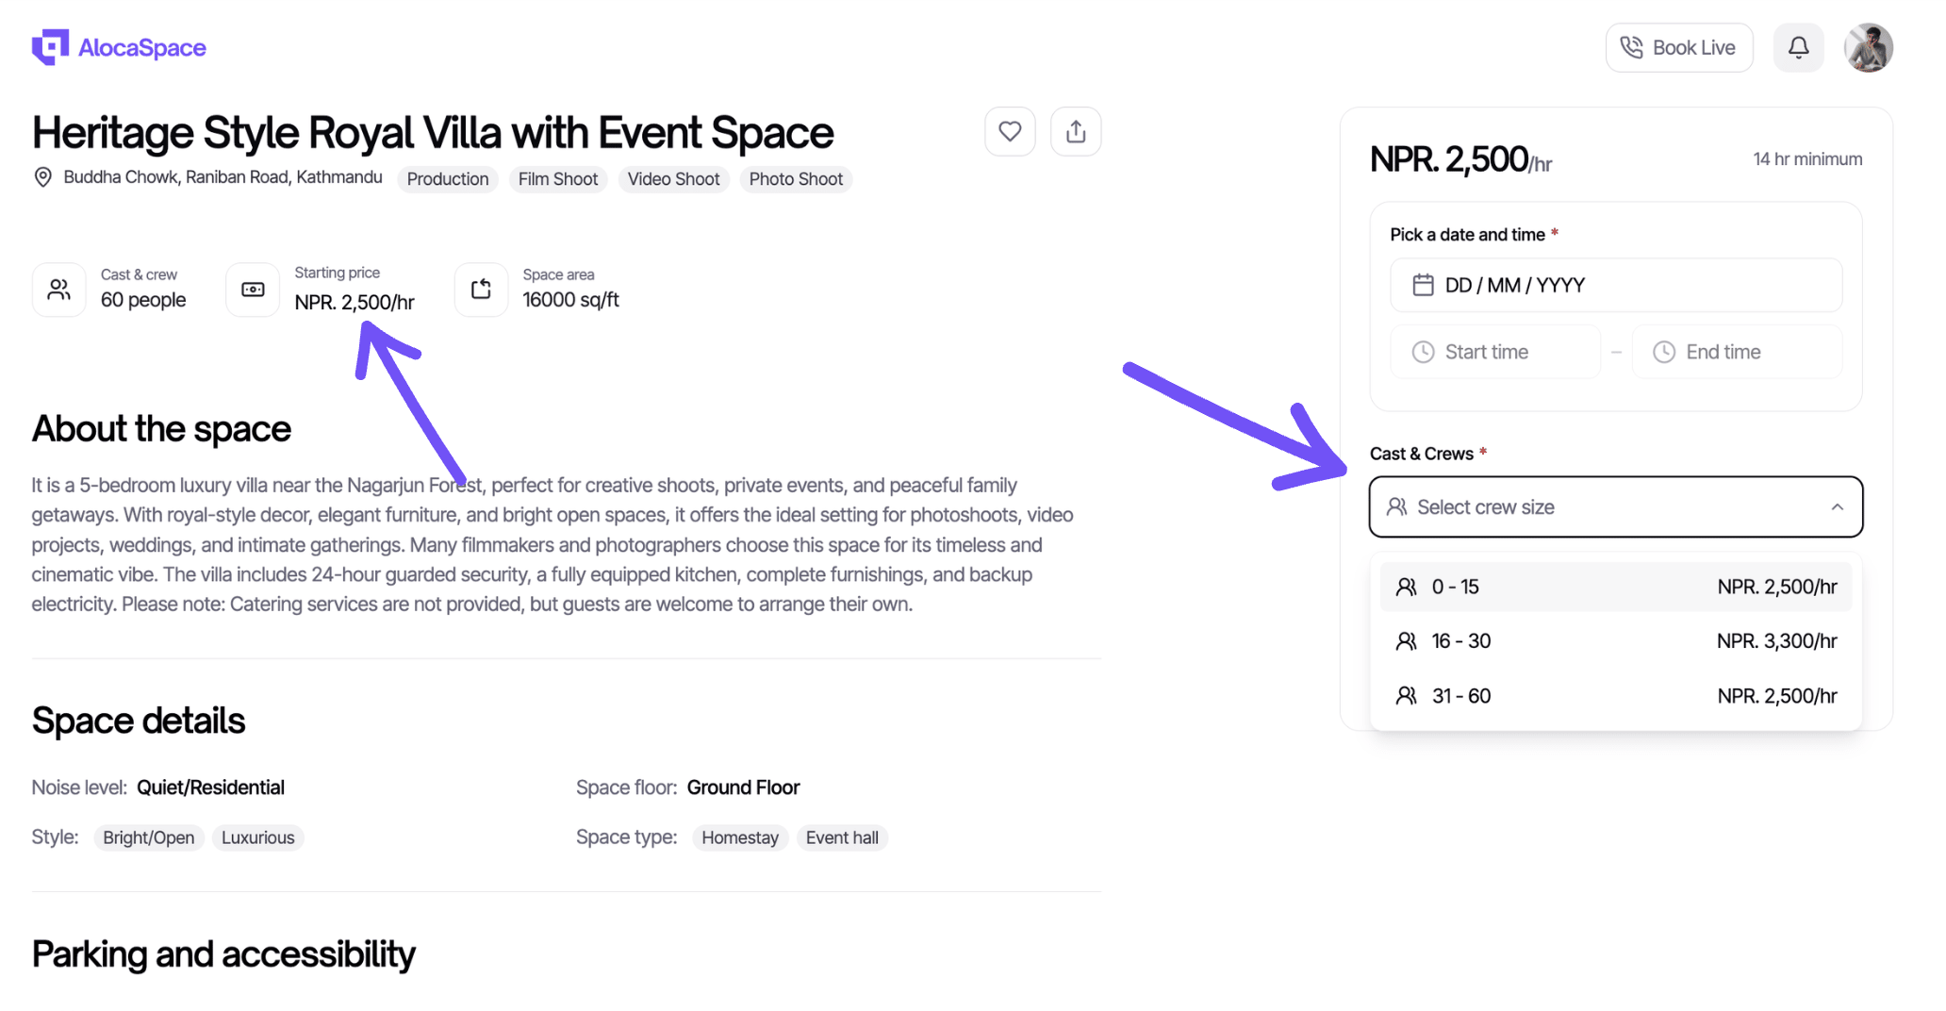Viewport: 1946px width, 1011px height.
Task: Click the Production tag
Action: coord(448,179)
